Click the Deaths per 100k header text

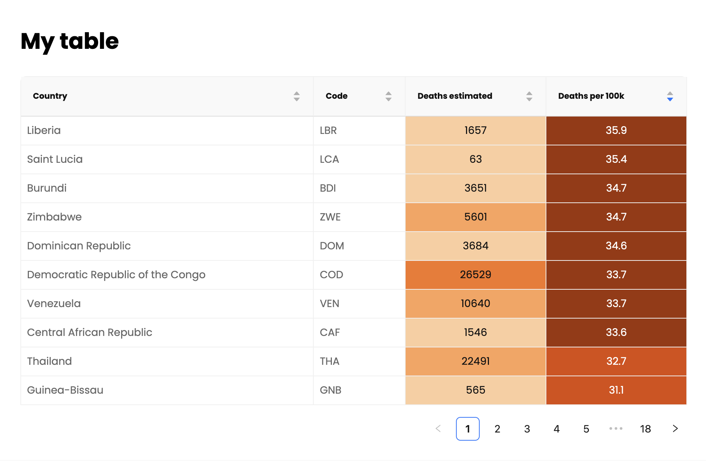point(591,96)
